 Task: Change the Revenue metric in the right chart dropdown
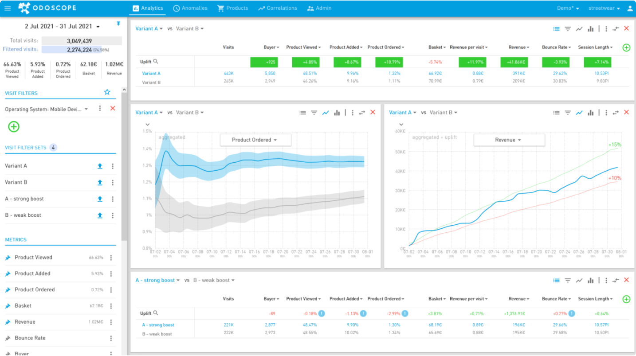tap(509, 140)
